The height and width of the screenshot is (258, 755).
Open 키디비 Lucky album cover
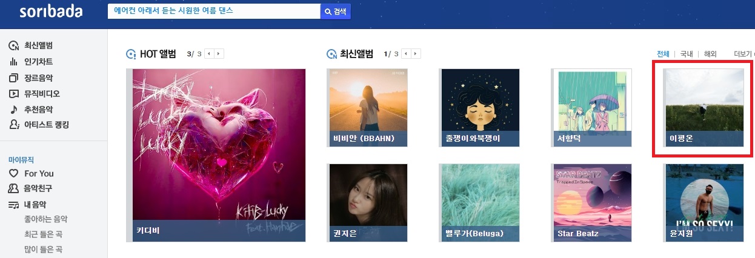tap(216, 155)
